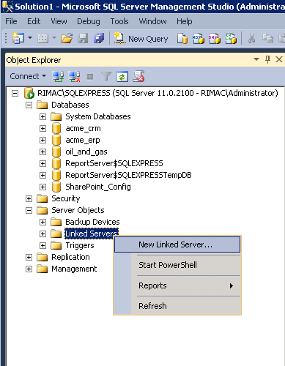Select the oil_and_gas database

86,152
